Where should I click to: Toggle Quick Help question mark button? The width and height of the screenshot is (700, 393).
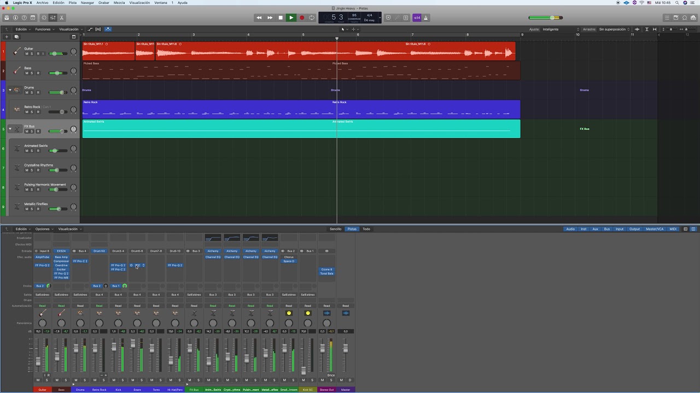tap(24, 17)
